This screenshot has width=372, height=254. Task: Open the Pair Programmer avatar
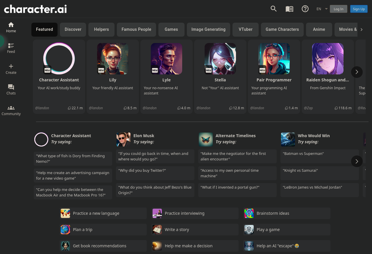pos(274,59)
